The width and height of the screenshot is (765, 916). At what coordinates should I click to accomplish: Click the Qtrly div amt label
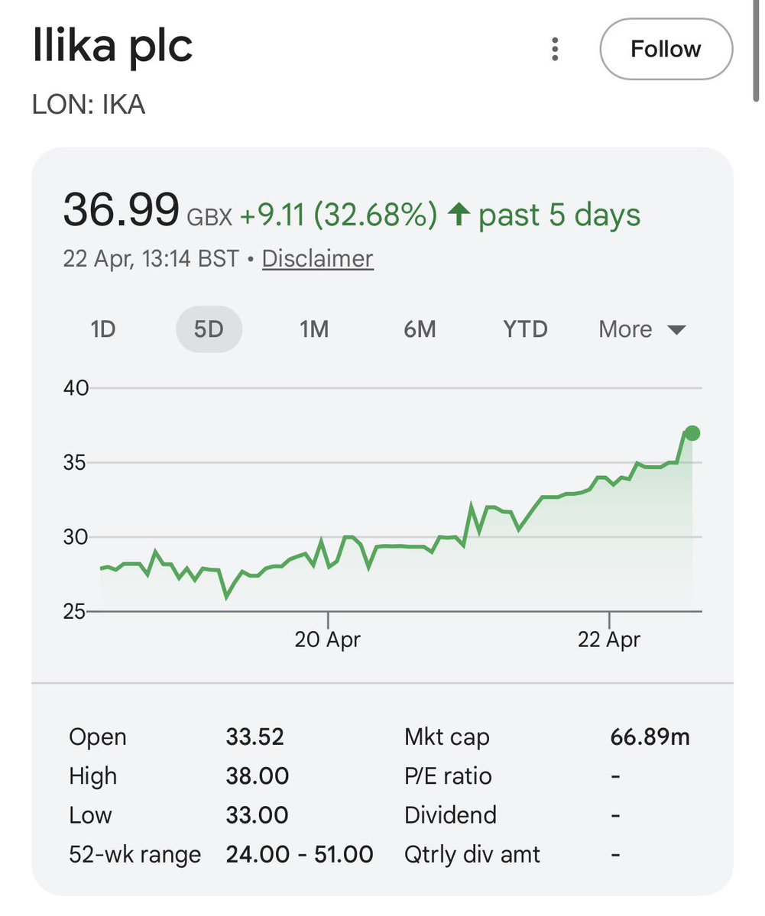472,855
